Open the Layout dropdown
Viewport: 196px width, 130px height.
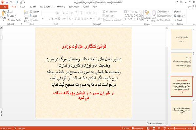coord(34,12)
